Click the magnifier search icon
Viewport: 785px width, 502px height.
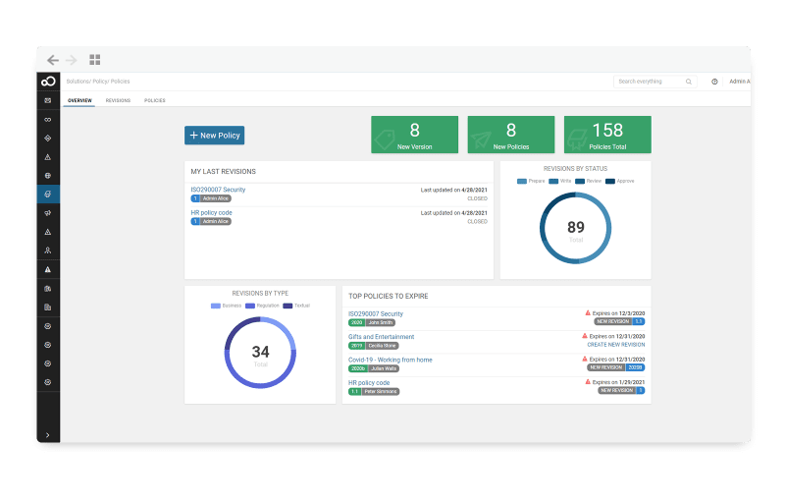point(689,82)
